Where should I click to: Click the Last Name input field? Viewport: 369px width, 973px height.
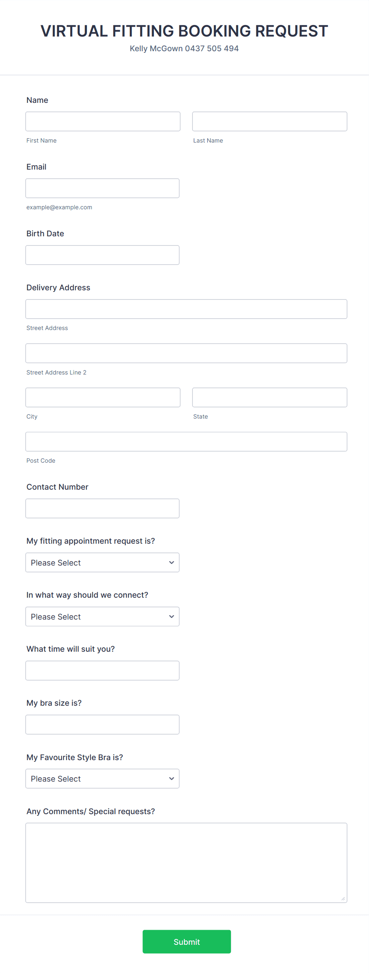click(x=269, y=122)
